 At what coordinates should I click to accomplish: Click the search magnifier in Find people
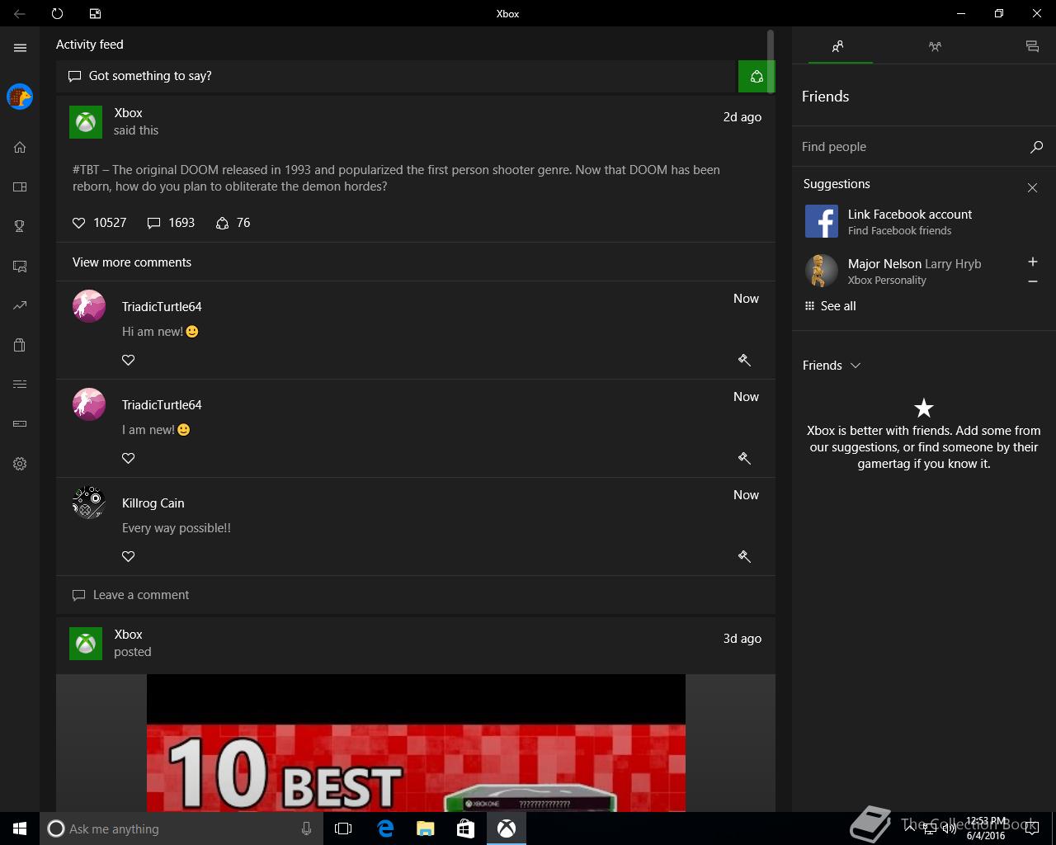1036,147
